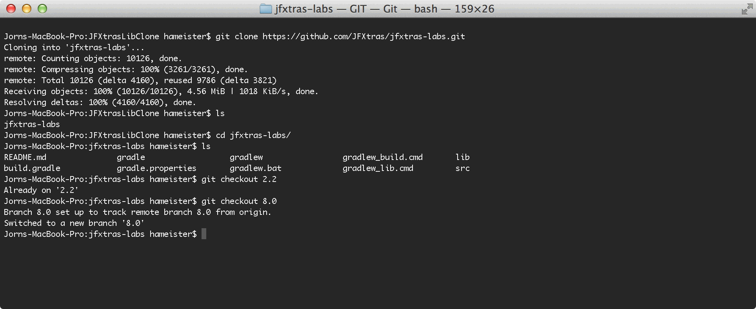Enter full screen using the top-right arrows icon

[747, 9]
